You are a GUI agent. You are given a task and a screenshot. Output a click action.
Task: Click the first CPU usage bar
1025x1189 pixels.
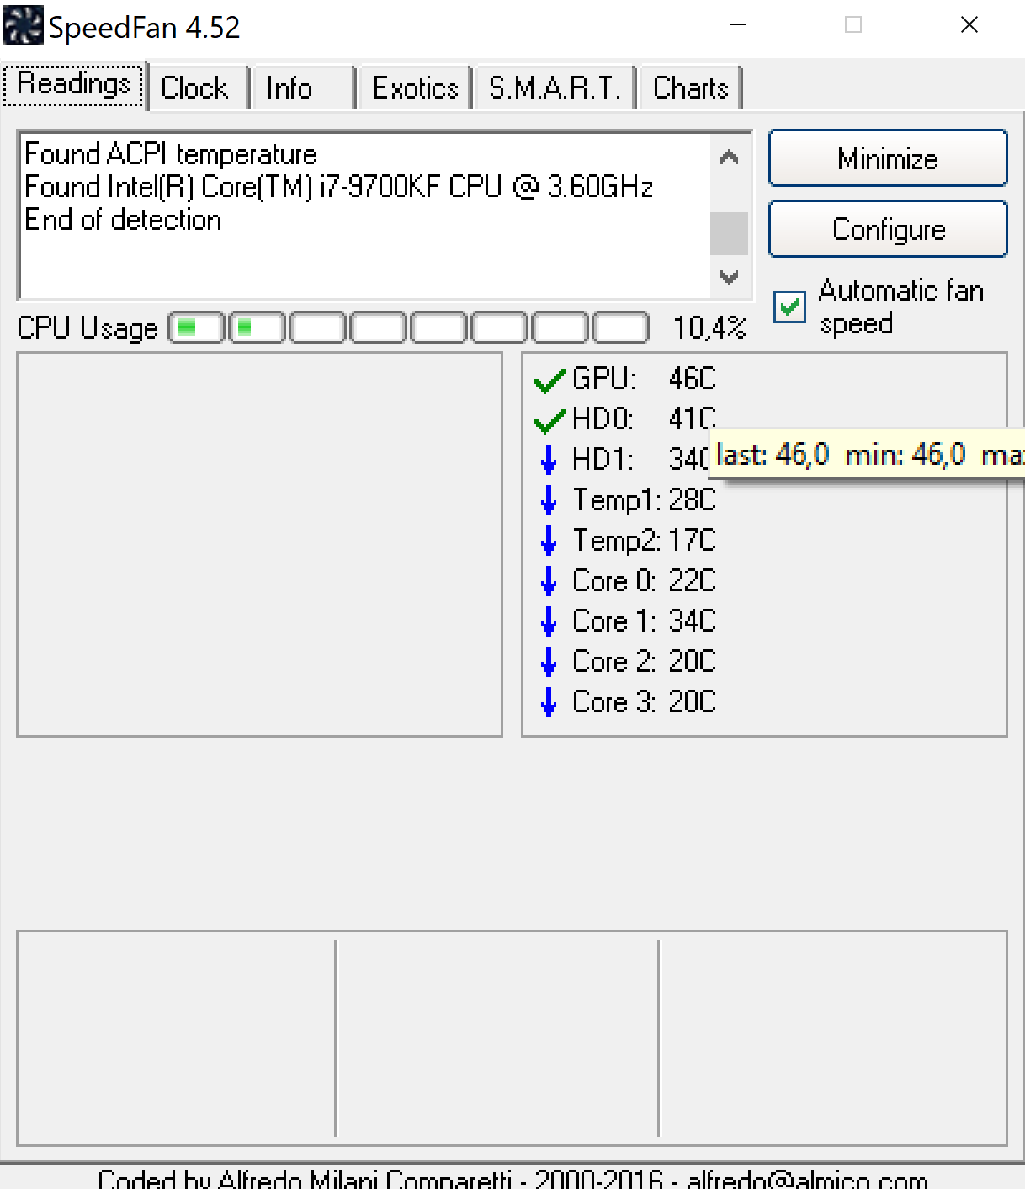click(x=197, y=328)
